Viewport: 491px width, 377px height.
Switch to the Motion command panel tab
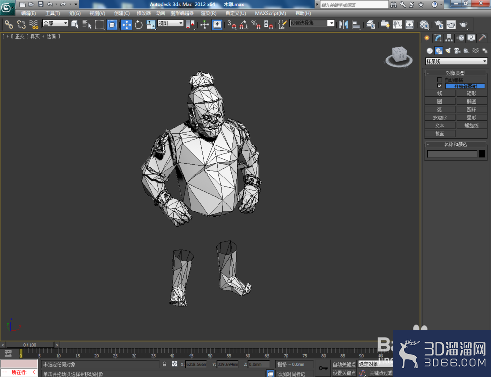pyautogui.click(x=461, y=38)
